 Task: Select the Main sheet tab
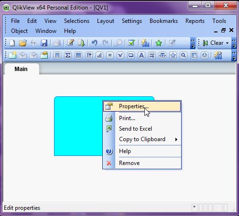point(22,69)
